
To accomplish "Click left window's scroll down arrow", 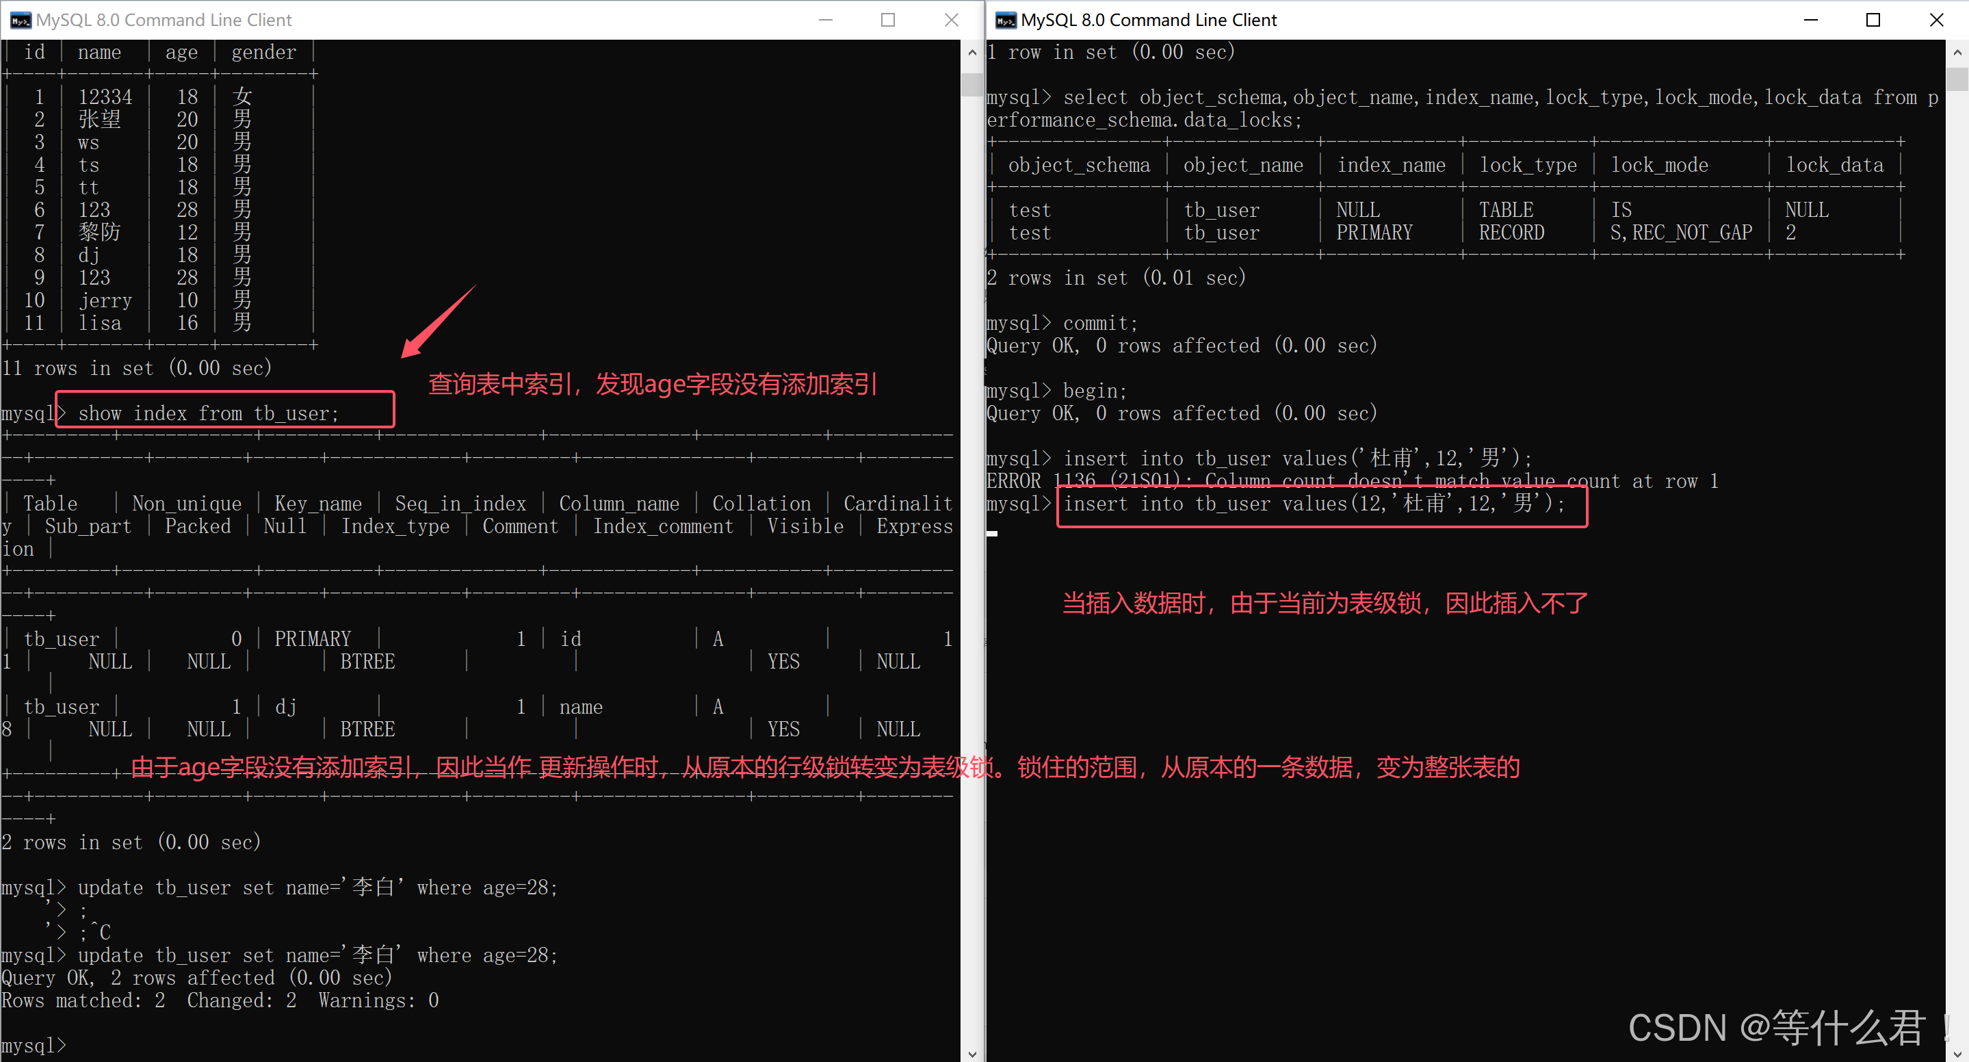I will click(972, 1054).
